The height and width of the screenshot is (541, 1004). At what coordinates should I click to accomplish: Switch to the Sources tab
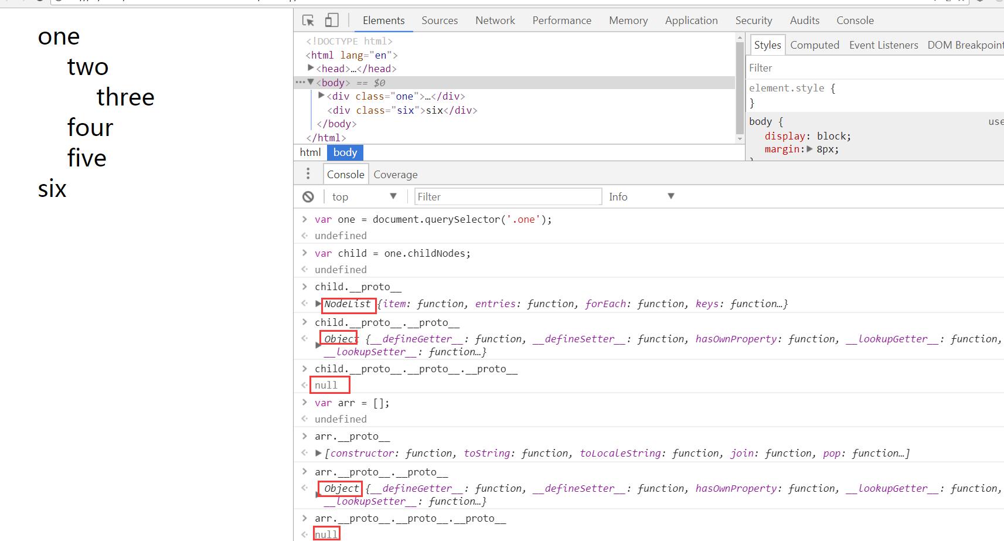click(x=440, y=21)
